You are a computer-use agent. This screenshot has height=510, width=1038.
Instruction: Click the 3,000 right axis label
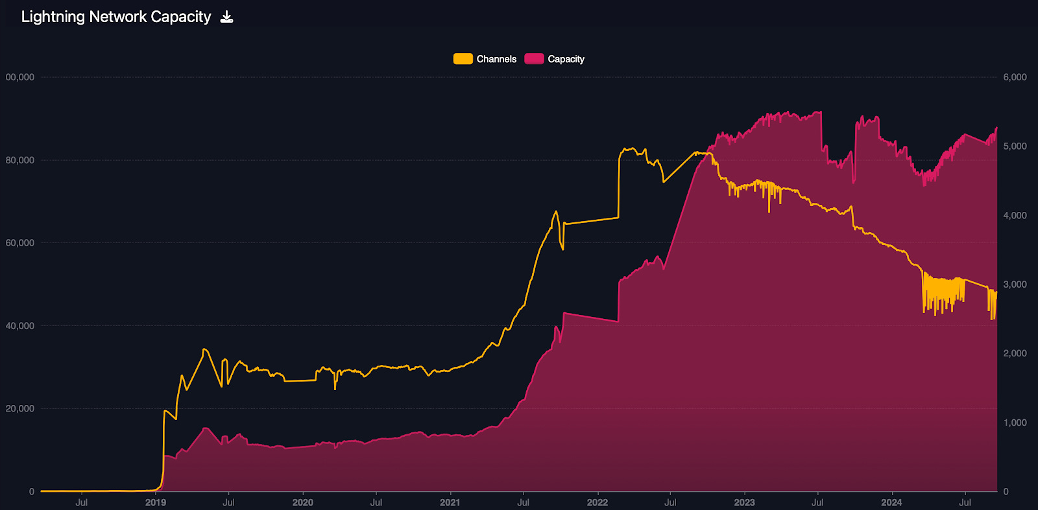(x=1015, y=284)
